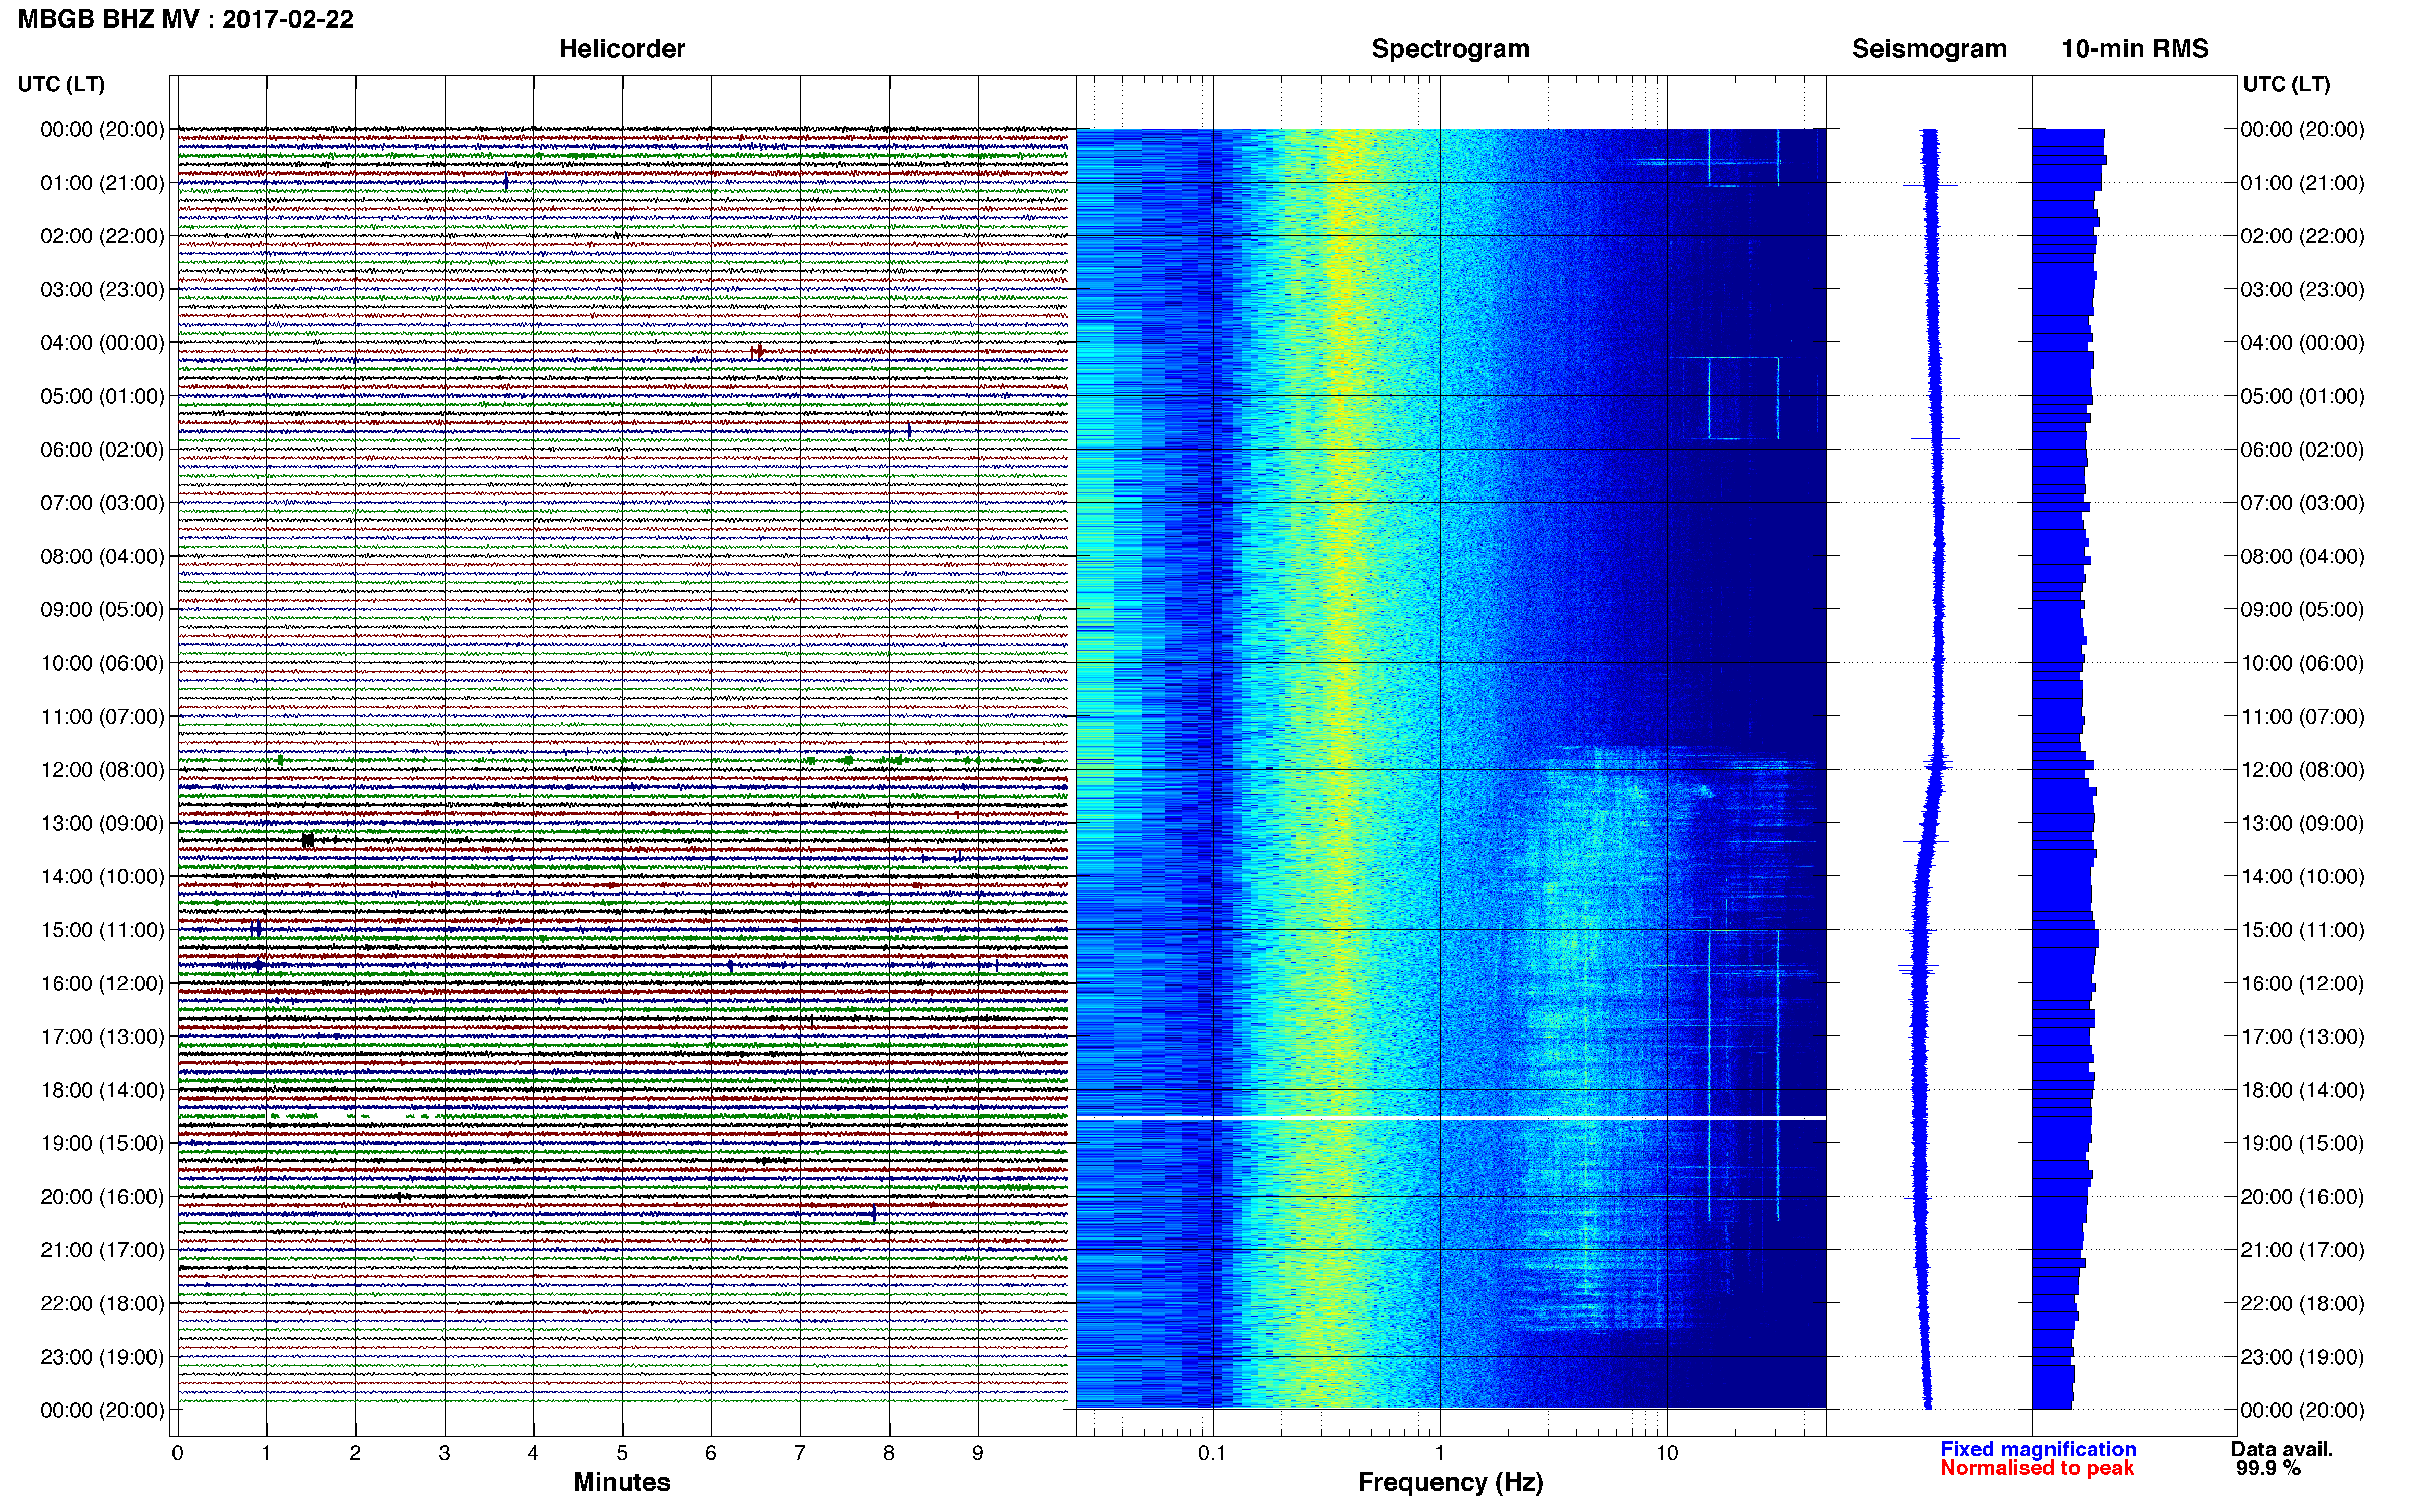Click '03:00 (23:00)' on the left time axis
This screenshot has height=1512, width=2419.
(x=102, y=290)
